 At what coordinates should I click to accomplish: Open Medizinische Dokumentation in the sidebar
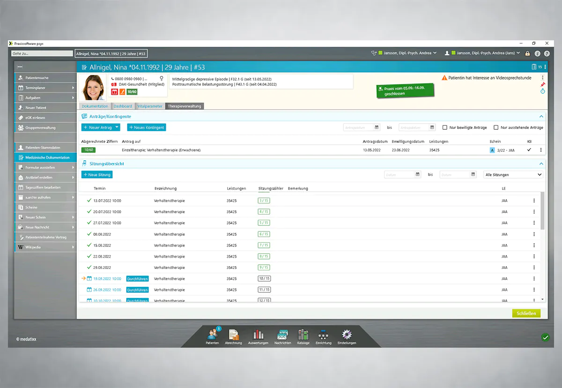pyautogui.click(x=45, y=157)
